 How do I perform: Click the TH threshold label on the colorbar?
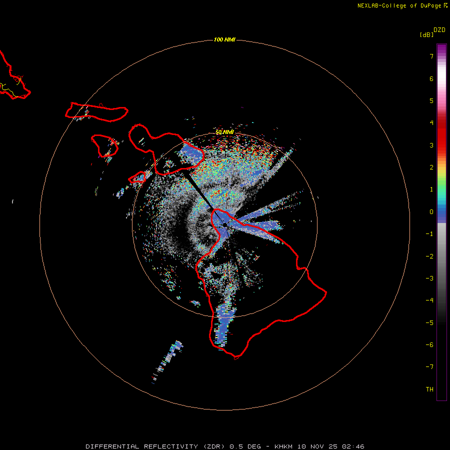tap(429, 389)
